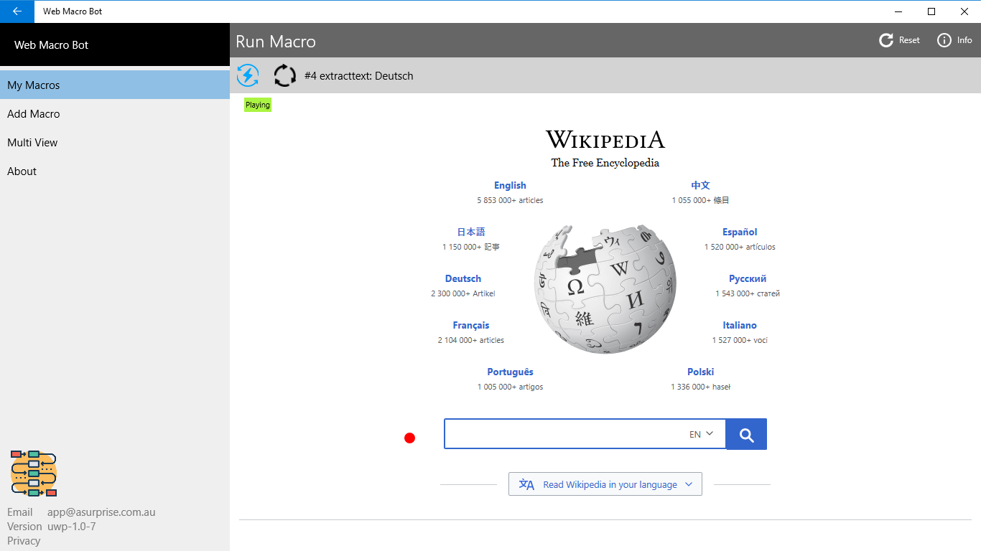Click '1 336 000+ haseł' count

700,387
